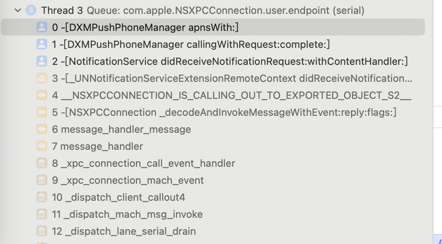The height and width of the screenshot is (244, 442).
Task: Select _xpc_connection_mach_event frame 9
Action: point(128,180)
